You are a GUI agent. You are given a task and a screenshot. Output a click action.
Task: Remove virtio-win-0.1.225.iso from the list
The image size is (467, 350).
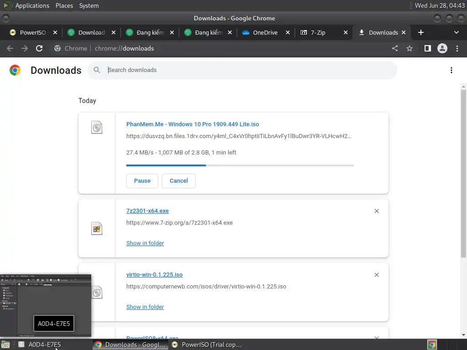click(x=377, y=275)
